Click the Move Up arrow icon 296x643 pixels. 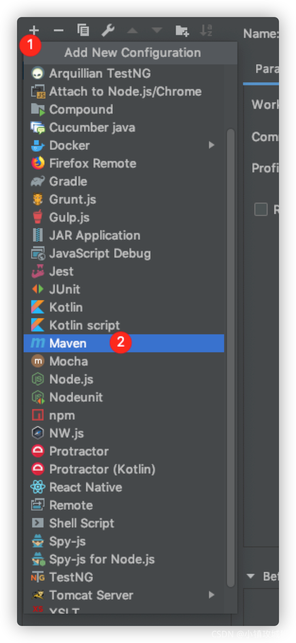pos(132,31)
